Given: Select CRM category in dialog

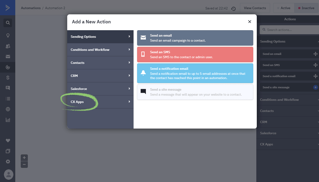Looking at the screenshot, I should (x=100, y=76).
